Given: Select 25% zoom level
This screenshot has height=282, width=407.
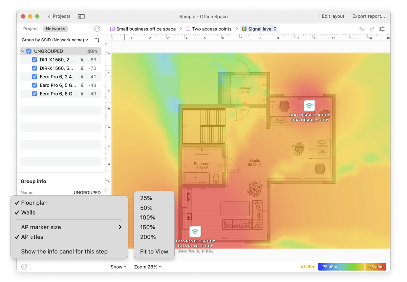Looking at the screenshot, I should click(x=154, y=198).
